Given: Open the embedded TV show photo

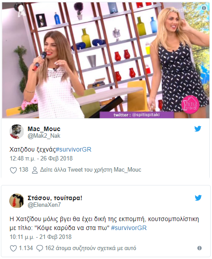Looking at the screenshot, I should (106, 60).
